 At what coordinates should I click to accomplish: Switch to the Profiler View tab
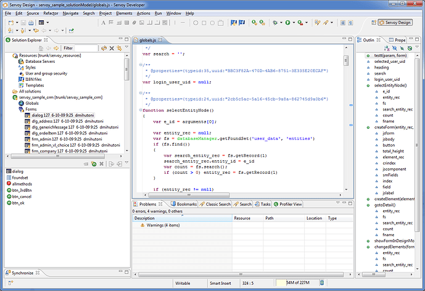pyautogui.click(x=288, y=204)
